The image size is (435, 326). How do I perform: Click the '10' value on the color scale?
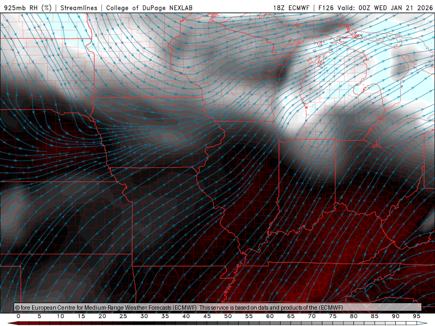tap(60, 316)
